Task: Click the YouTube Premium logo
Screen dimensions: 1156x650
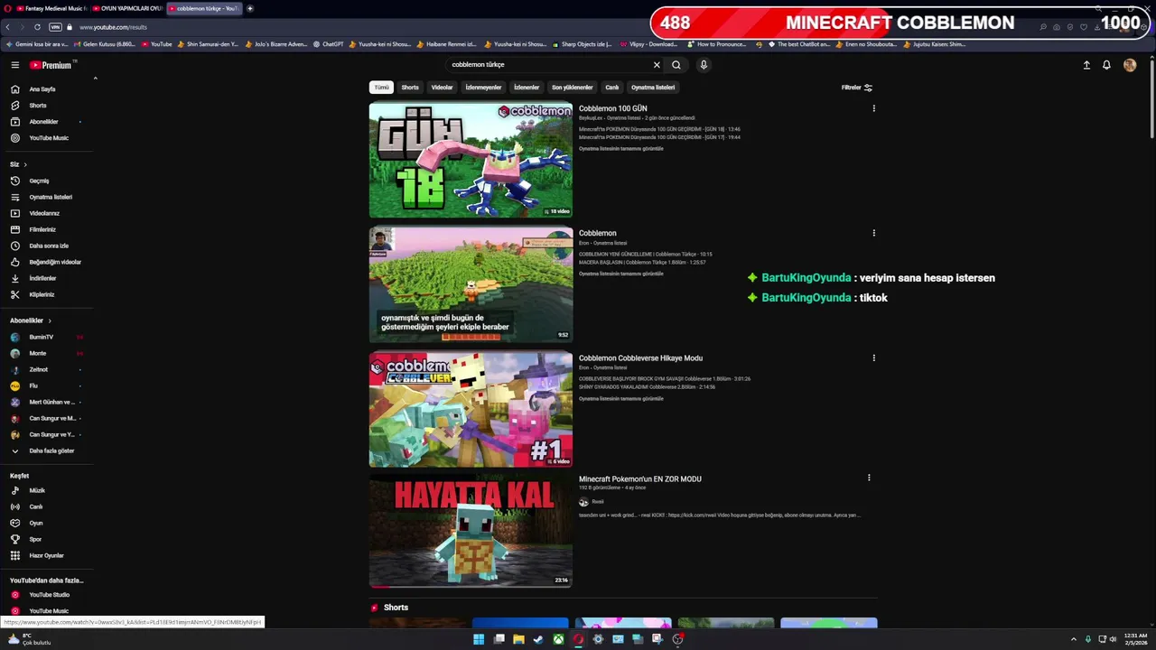Action: tap(50, 65)
